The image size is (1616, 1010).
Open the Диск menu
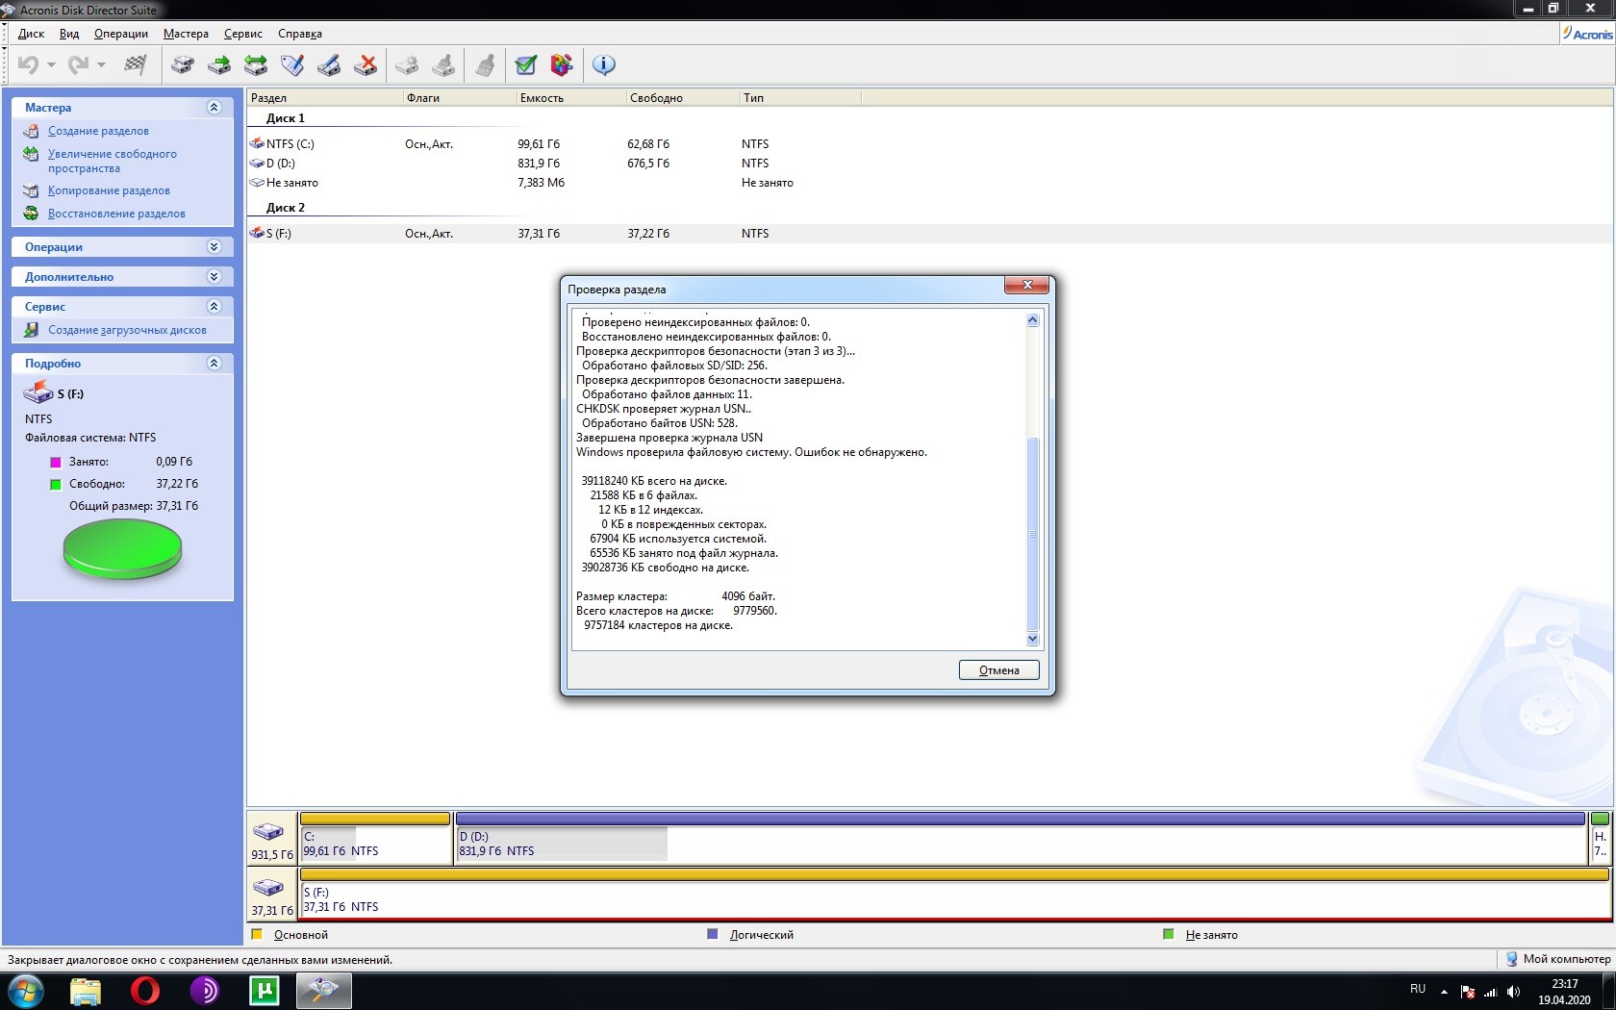point(31,34)
